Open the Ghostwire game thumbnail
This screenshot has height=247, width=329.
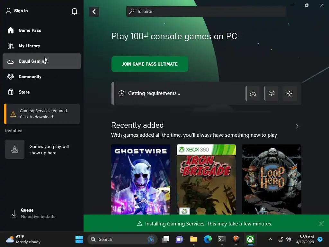click(141, 179)
